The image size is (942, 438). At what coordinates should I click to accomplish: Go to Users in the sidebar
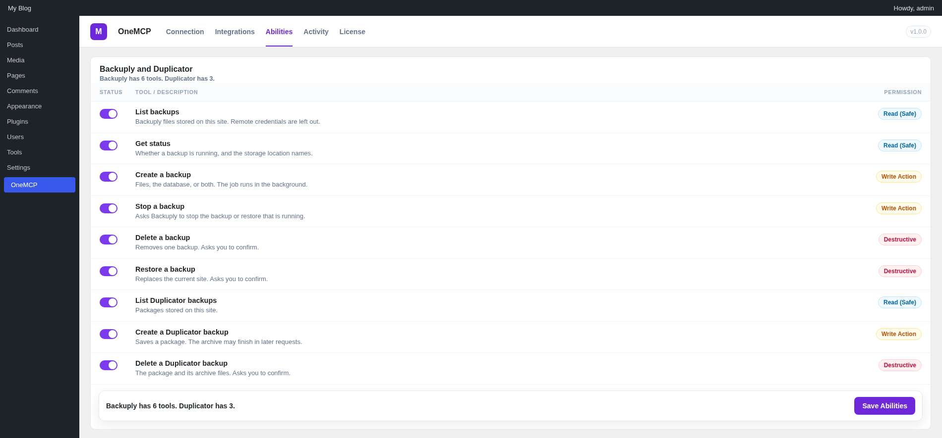pos(40,137)
